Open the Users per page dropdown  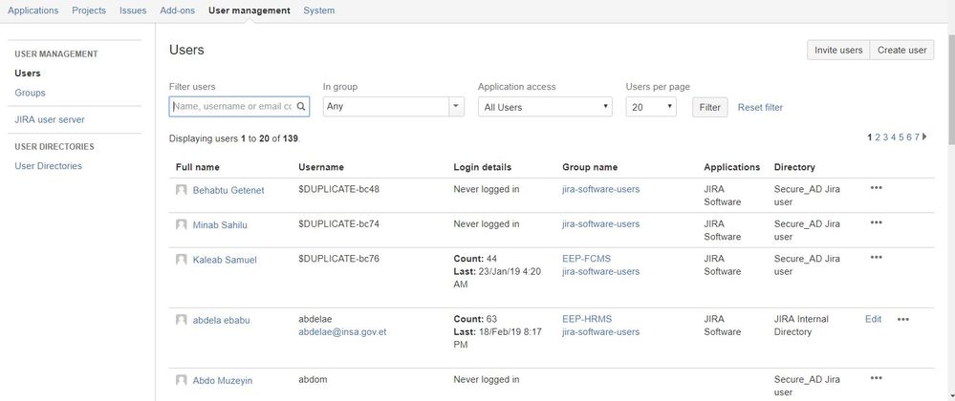click(650, 107)
